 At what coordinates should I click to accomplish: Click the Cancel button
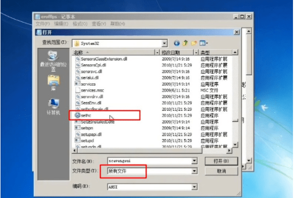coord(221,171)
